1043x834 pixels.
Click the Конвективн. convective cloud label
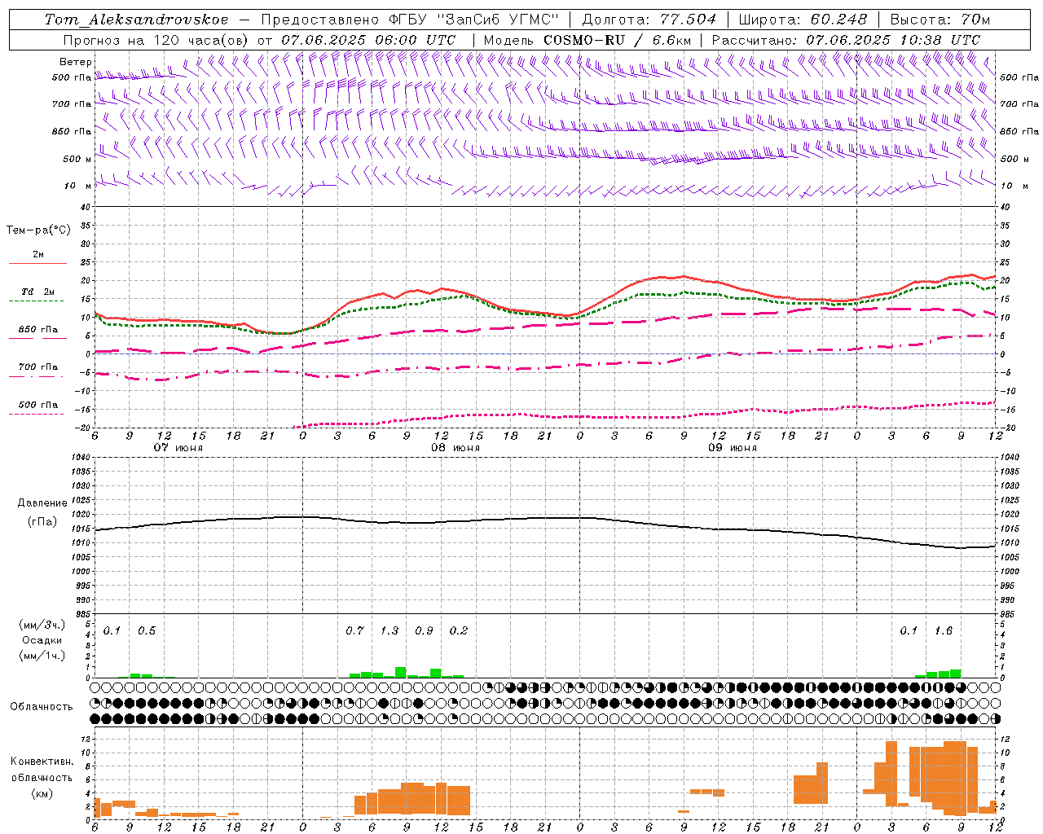point(42,762)
